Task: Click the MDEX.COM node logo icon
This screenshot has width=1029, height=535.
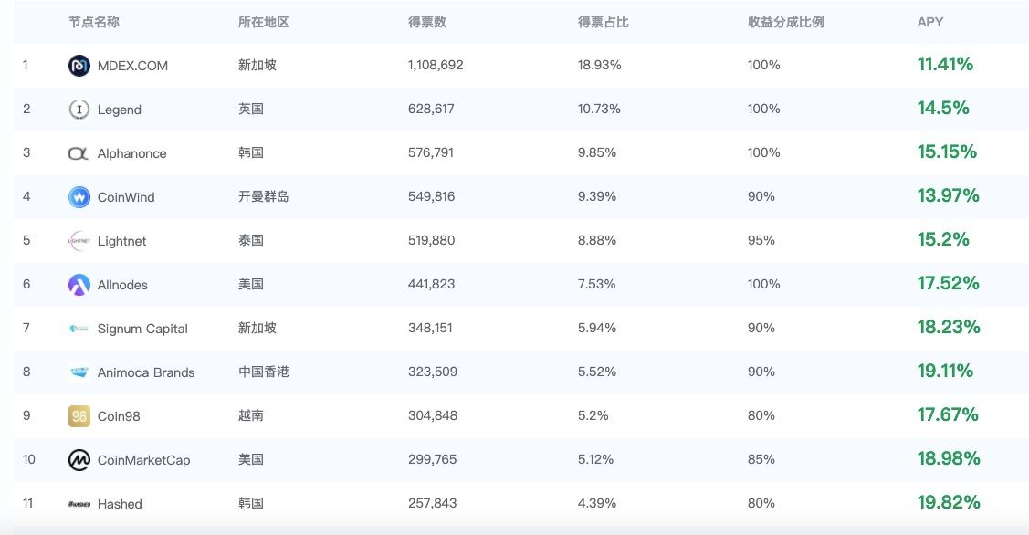Action: click(x=79, y=66)
